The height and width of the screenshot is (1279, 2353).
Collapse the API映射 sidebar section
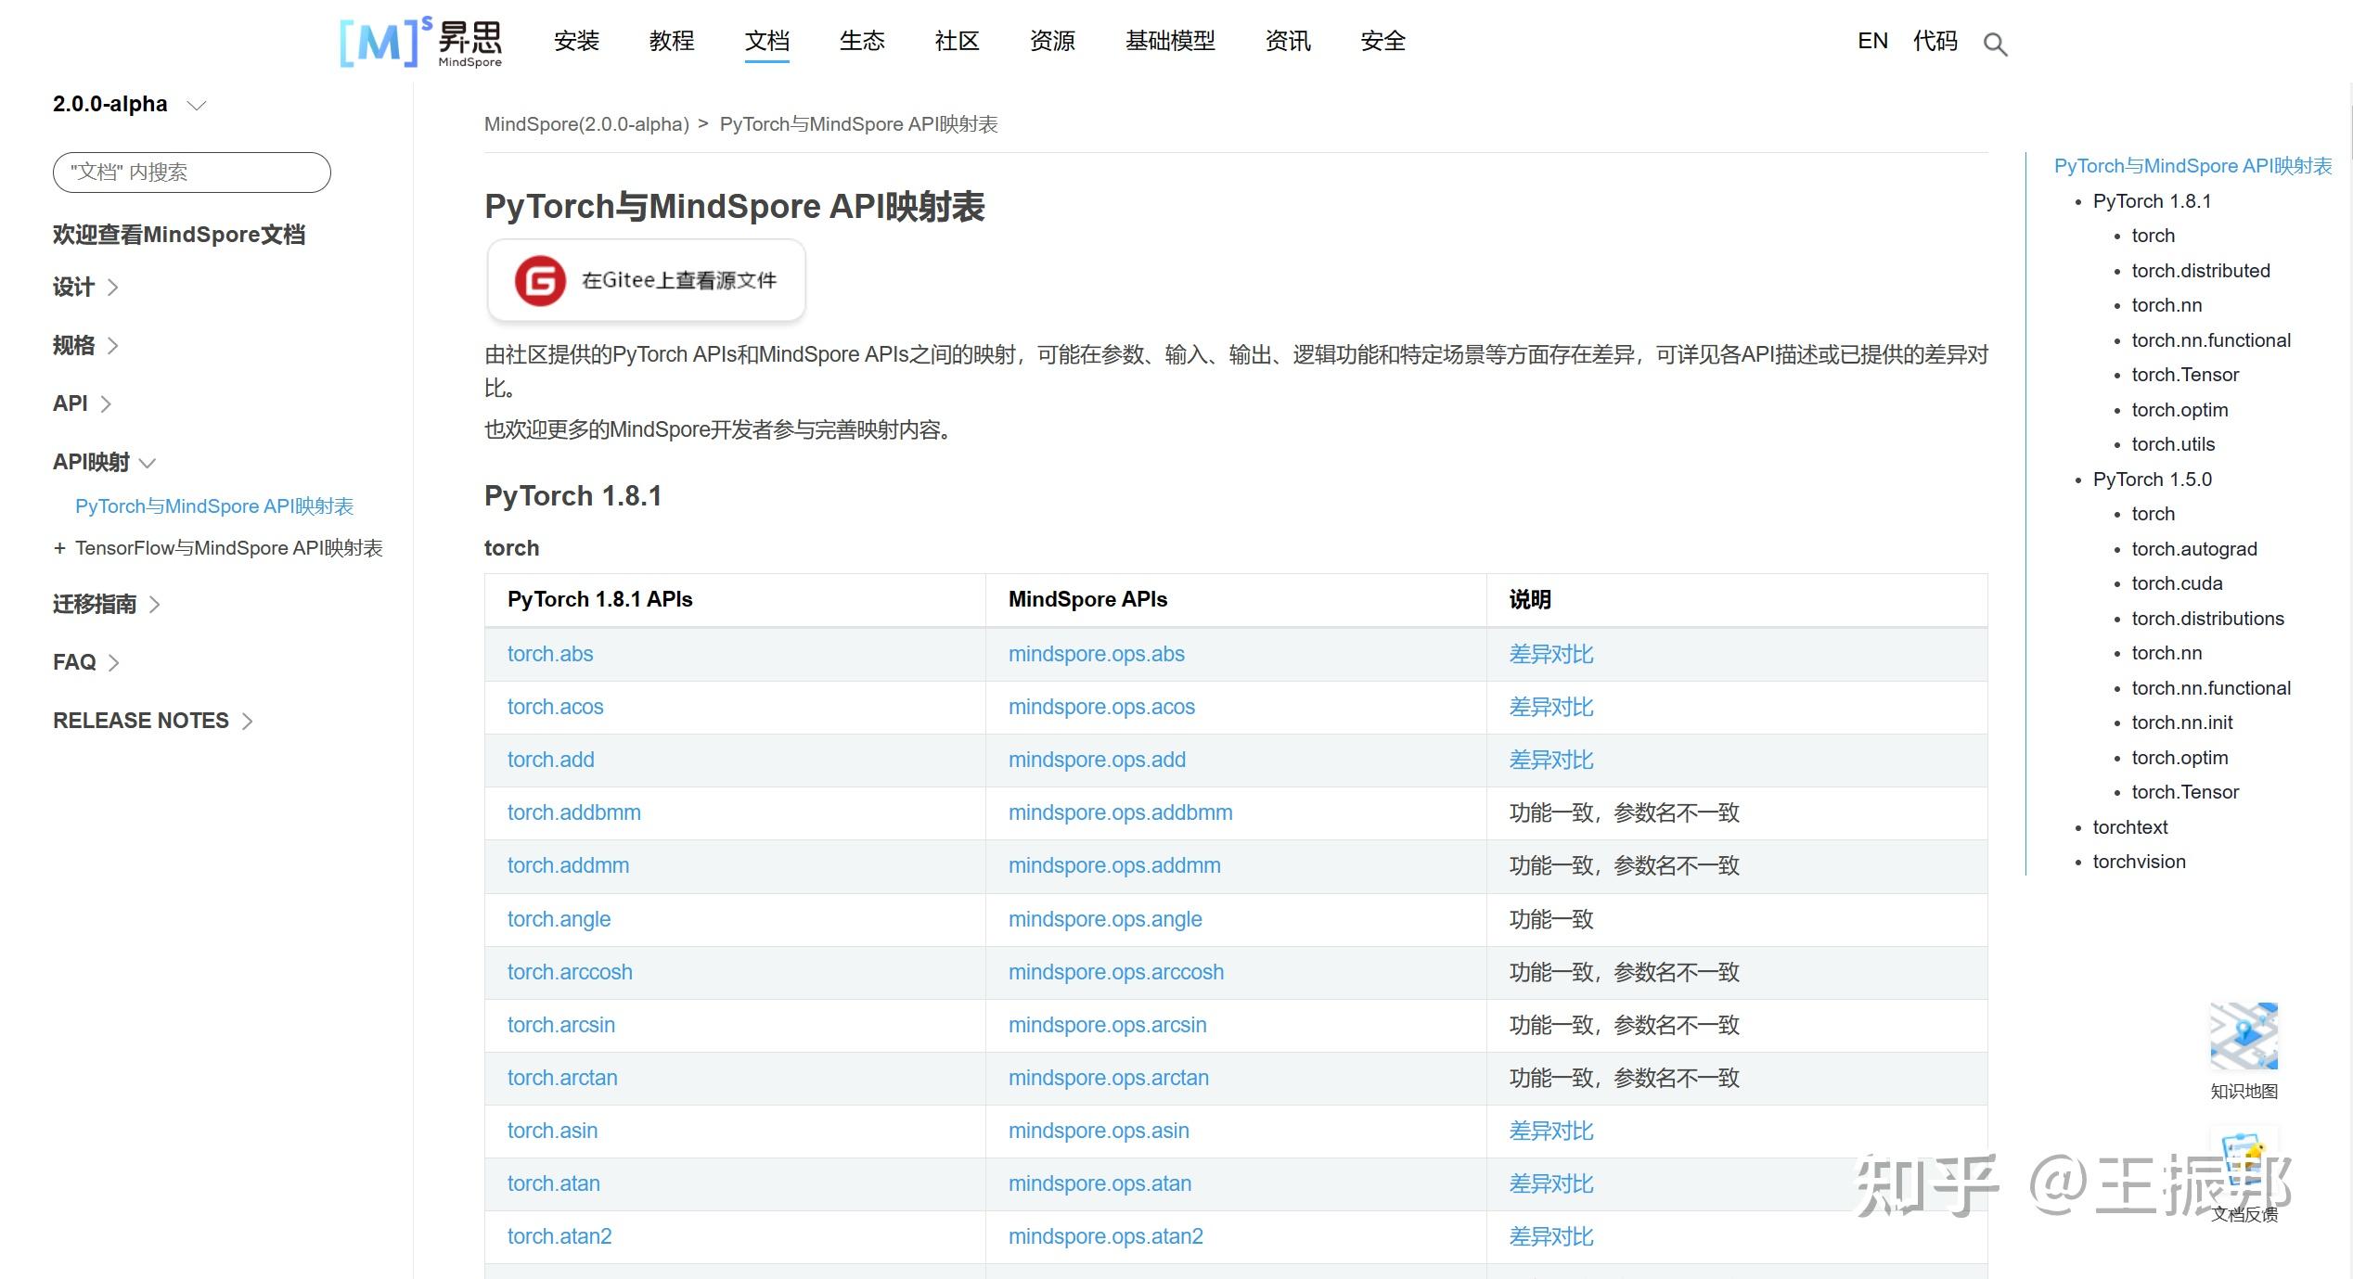click(x=104, y=462)
